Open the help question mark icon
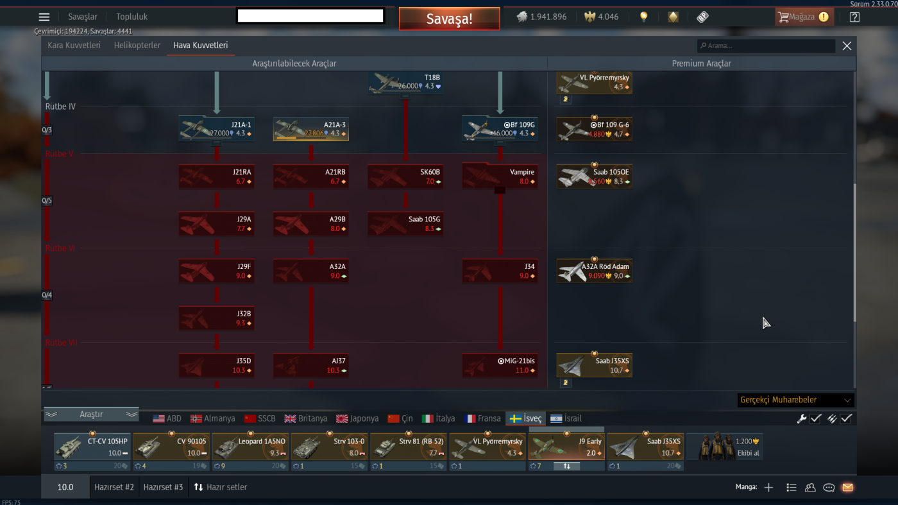 (854, 17)
